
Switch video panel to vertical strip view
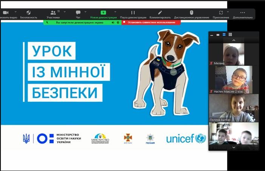[x=224, y=35]
